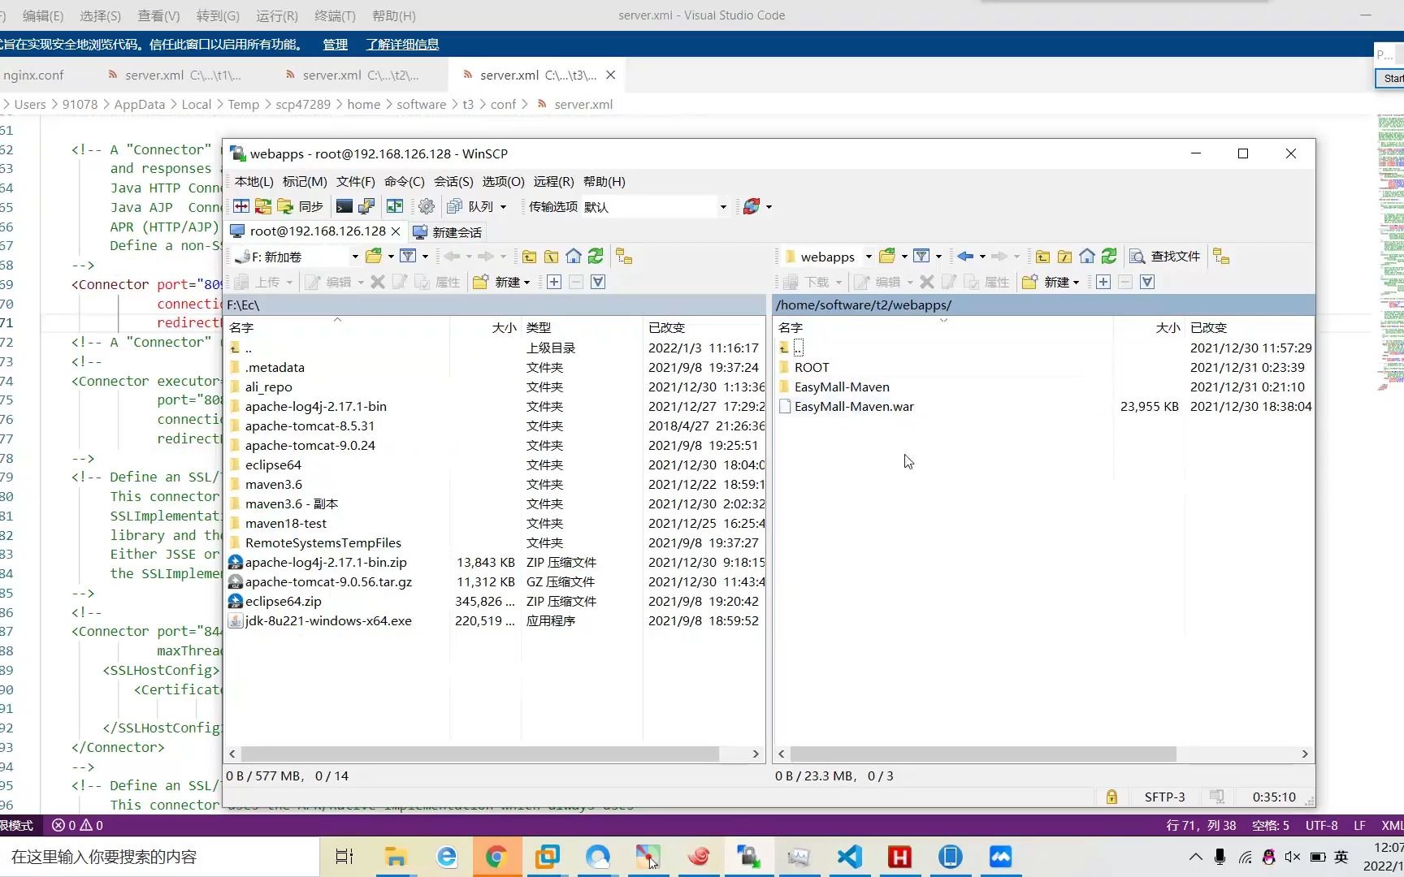Click the local panel parent directory icon
The width and height of the screenshot is (1404, 877).
coord(529,257)
